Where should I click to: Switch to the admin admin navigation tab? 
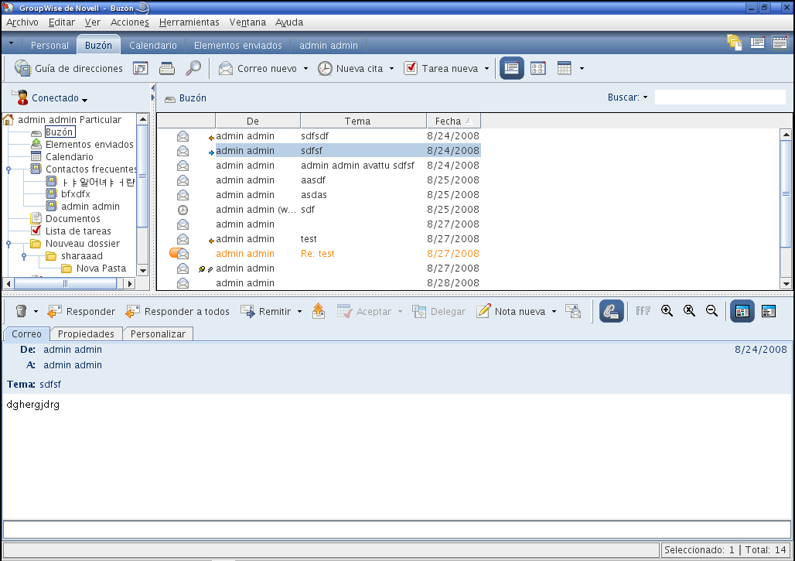pos(329,45)
